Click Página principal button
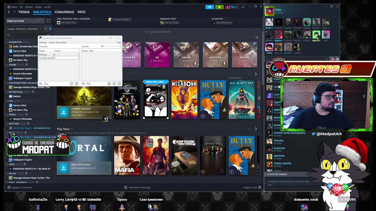 click(26, 21)
